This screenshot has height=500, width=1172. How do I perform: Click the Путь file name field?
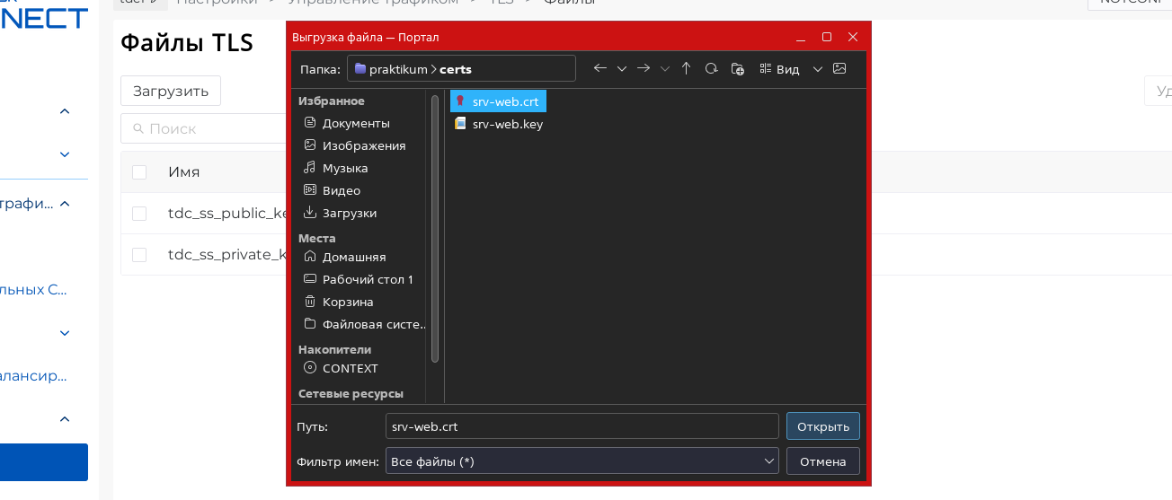tap(581, 425)
